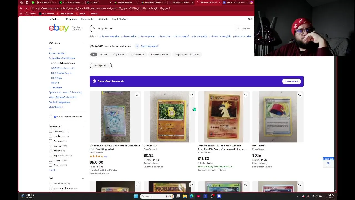
Task: Open CCG Mixed Card Lots category
Action: point(62,68)
